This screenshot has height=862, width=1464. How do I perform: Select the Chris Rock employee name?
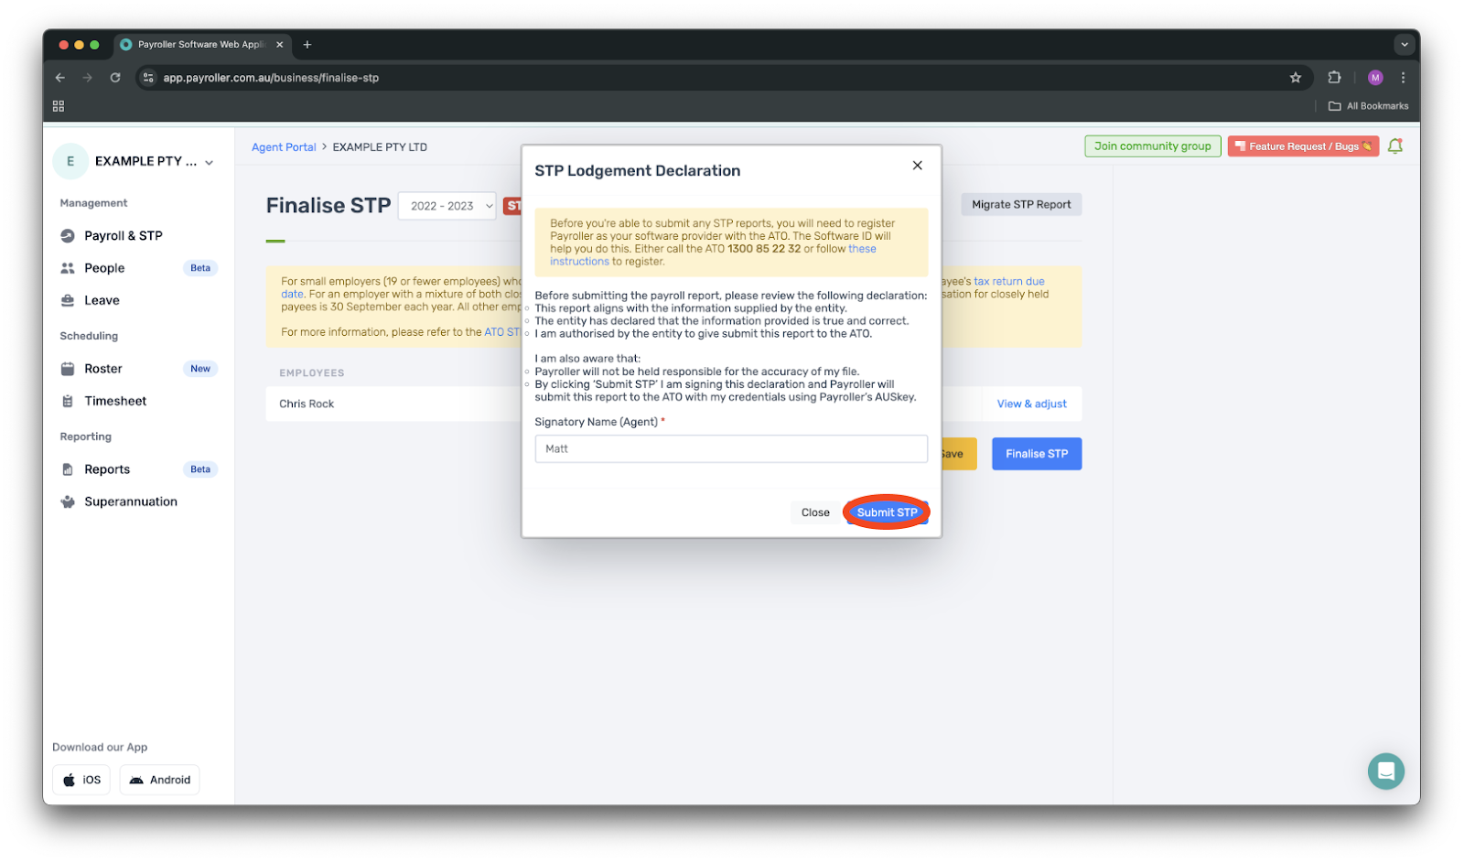[x=307, y=404]
